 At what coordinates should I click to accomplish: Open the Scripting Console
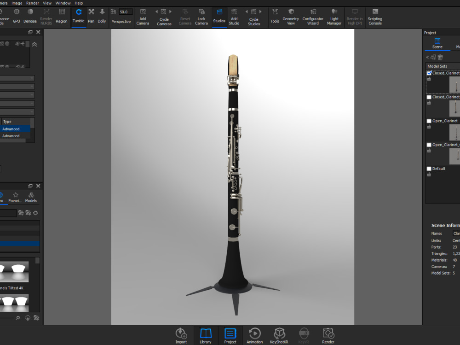click(375, 15)
